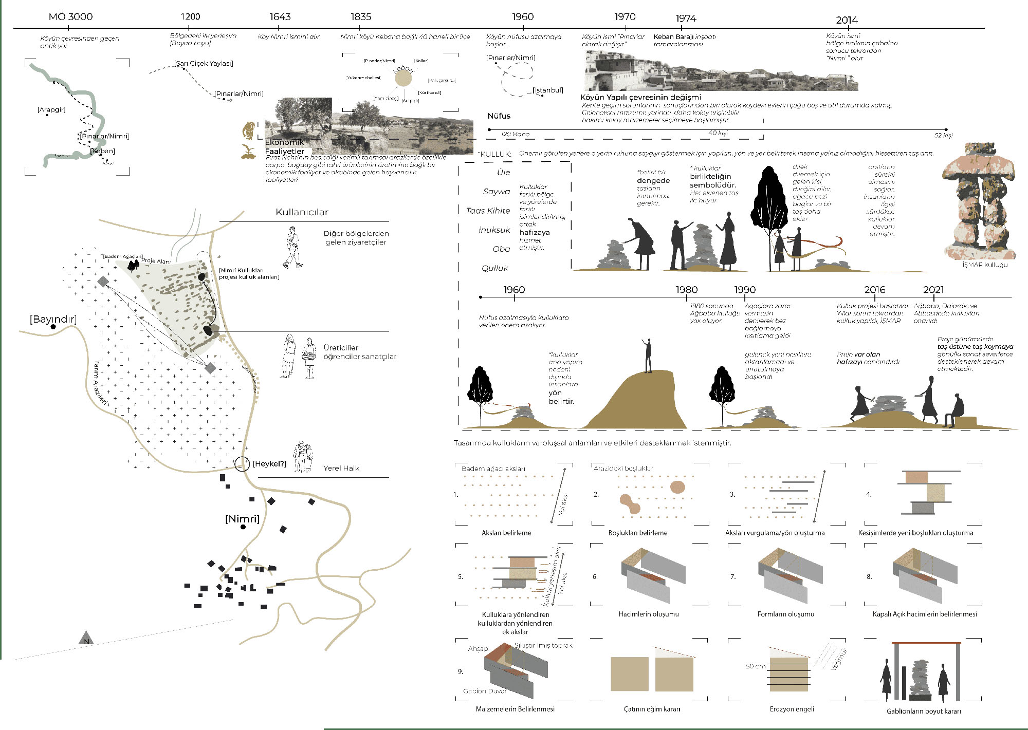The width and height of the screenshot is (1028, 730).
Task: Click the 2016 year on kulluk timeline
Action: [874, 290]
